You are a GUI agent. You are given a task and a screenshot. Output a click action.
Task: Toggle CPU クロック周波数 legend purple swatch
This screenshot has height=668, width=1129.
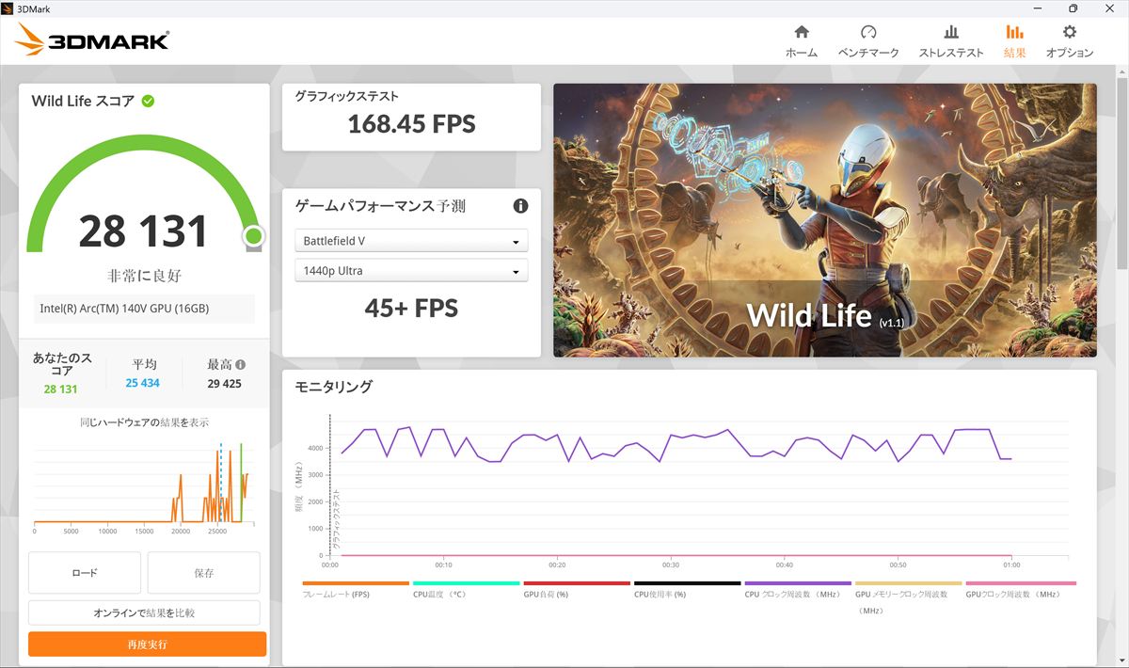tap(798, 583)
